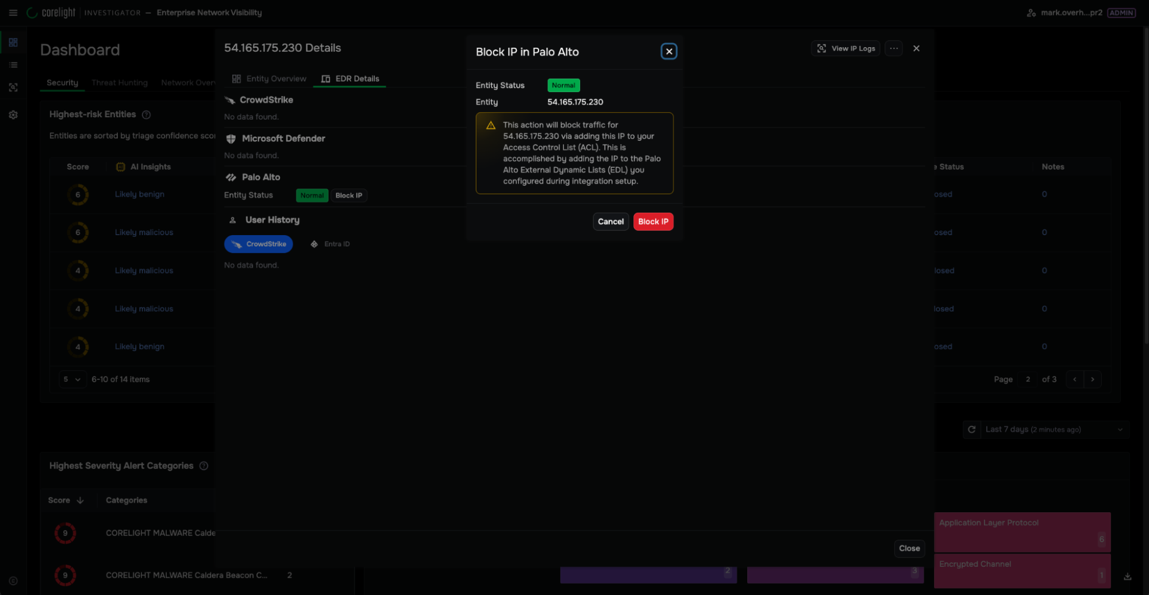
Task: Sort by Score column arrow
Action: tap(80, 501)
